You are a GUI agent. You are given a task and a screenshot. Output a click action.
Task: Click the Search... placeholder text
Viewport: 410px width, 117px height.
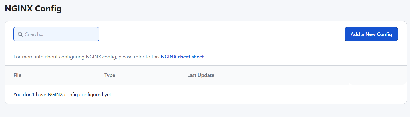click(x=34, y=34)
